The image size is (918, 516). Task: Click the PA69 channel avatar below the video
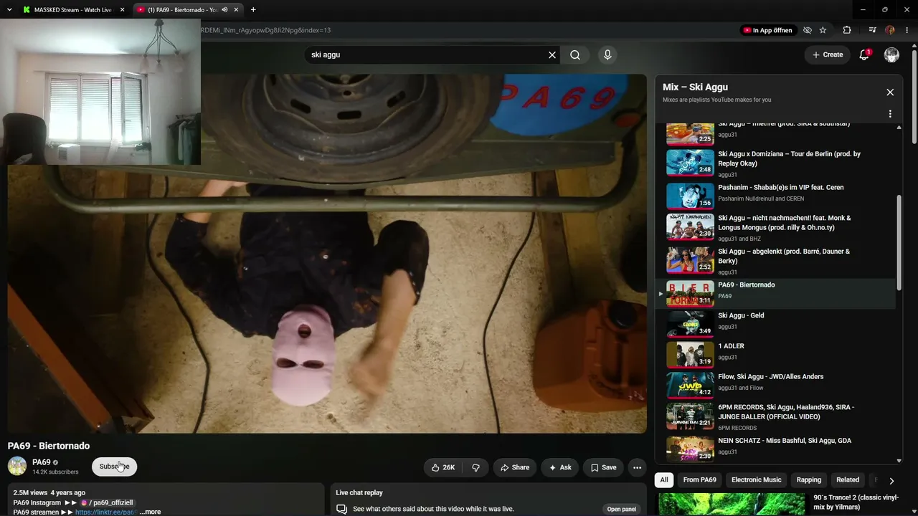pos(17,466)
